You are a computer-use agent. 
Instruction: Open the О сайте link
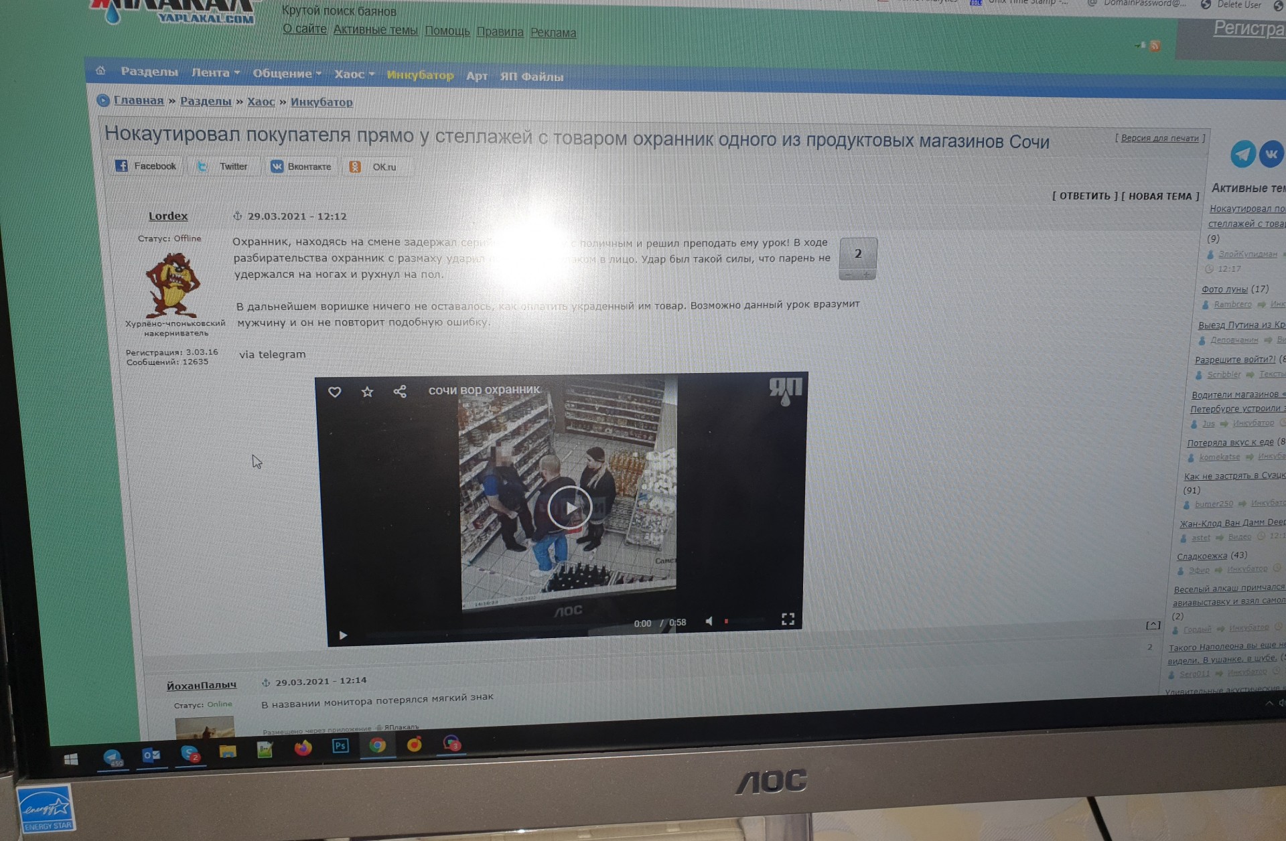pos(305,29)
